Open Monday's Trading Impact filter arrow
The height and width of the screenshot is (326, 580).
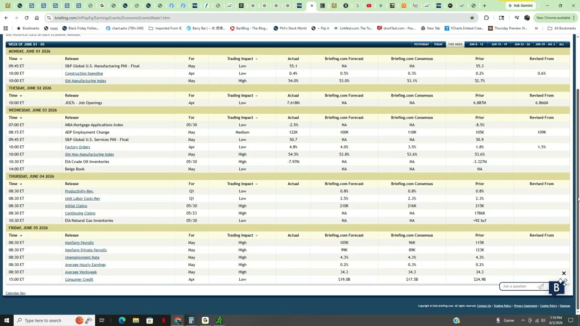click(256, 59)
